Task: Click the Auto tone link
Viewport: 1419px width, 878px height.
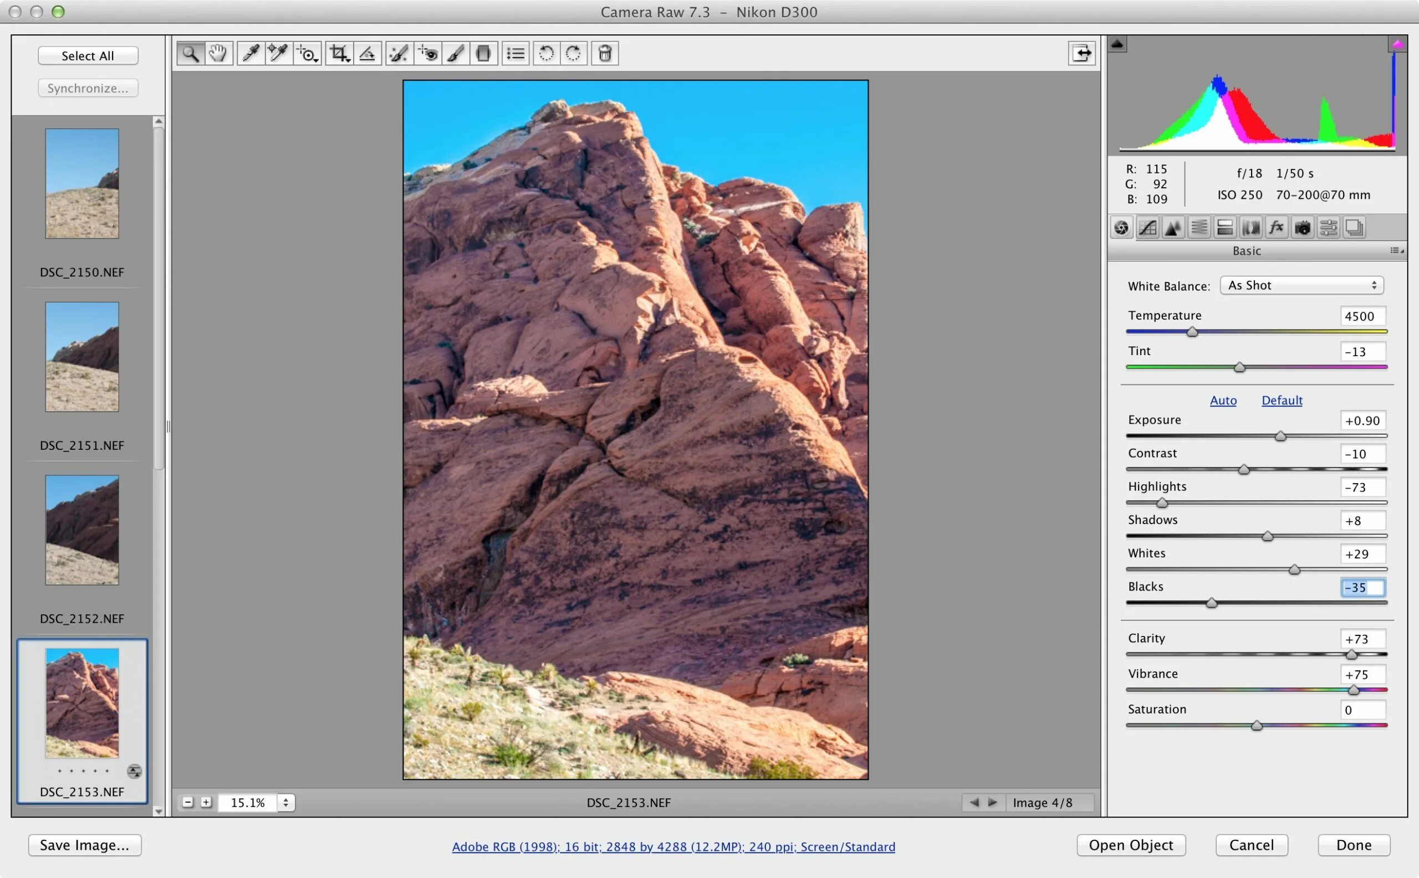Action: point(1223,400)
